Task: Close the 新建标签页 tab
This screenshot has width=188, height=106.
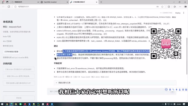Action: pyautogui.click(x=38, y=2)
